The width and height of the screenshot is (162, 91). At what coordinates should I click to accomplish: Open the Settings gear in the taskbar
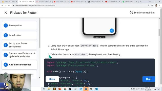(x=91, y=89)
